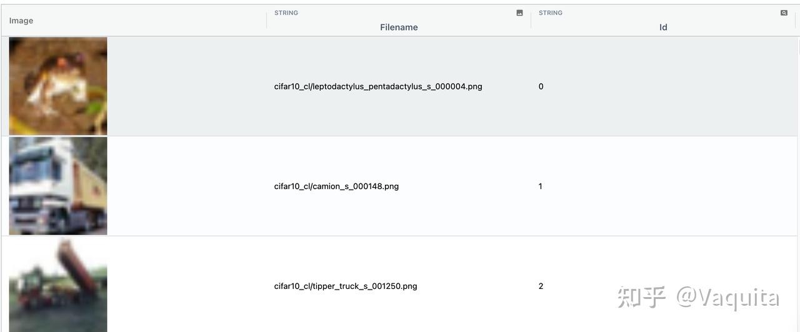This screenshot has width=800, height=332.
Task: Click the 知乎 @Vaquita watermark text
Action: (x=698, y=298)
